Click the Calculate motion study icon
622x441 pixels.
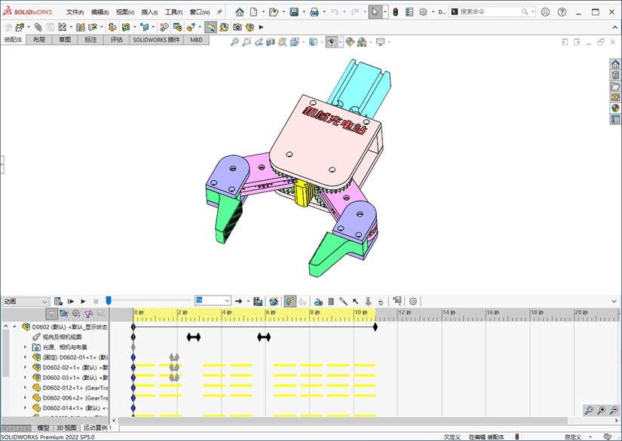coord(57,301)
